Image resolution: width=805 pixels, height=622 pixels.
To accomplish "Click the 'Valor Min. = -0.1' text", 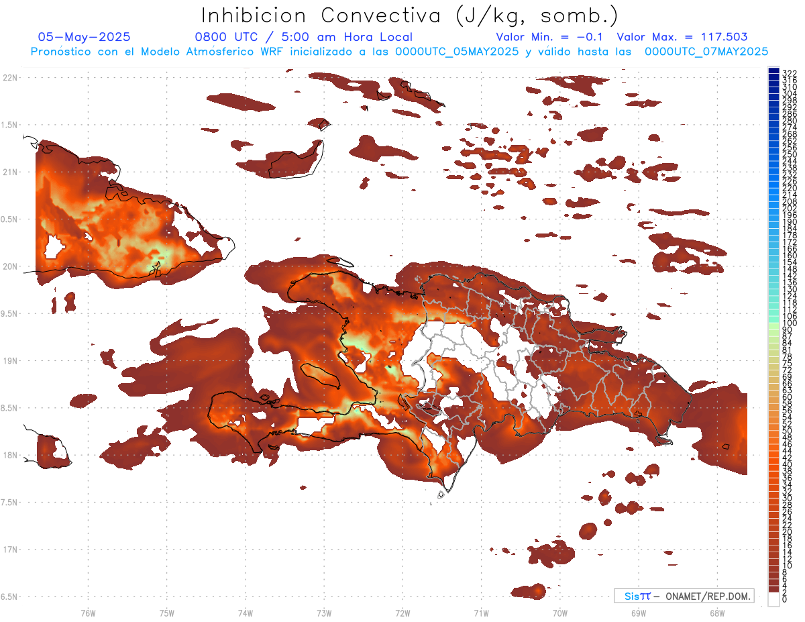I will (550, 37).
